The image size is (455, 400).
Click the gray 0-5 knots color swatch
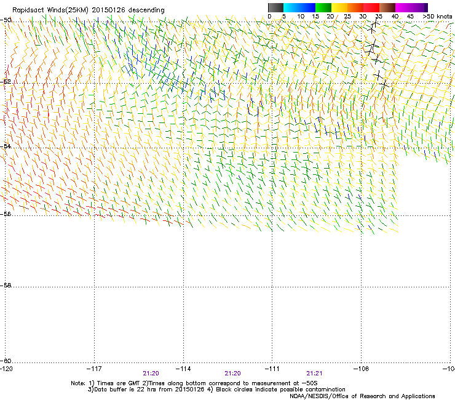275,7
